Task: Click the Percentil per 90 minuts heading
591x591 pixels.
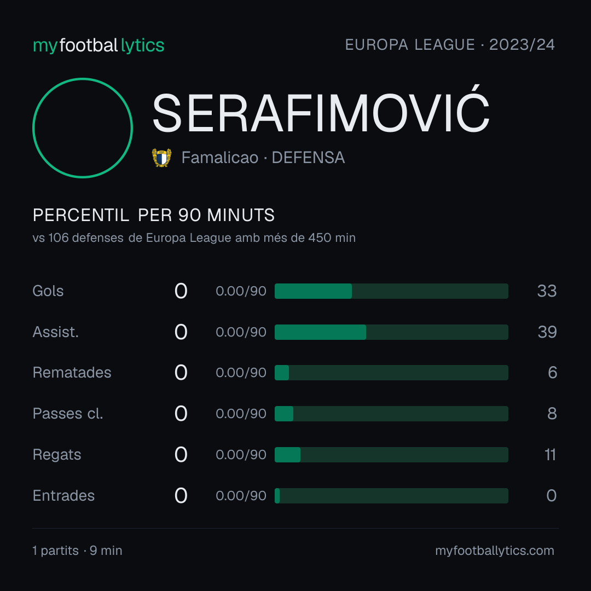Action: pyautogui.click(x=153, y=215)
